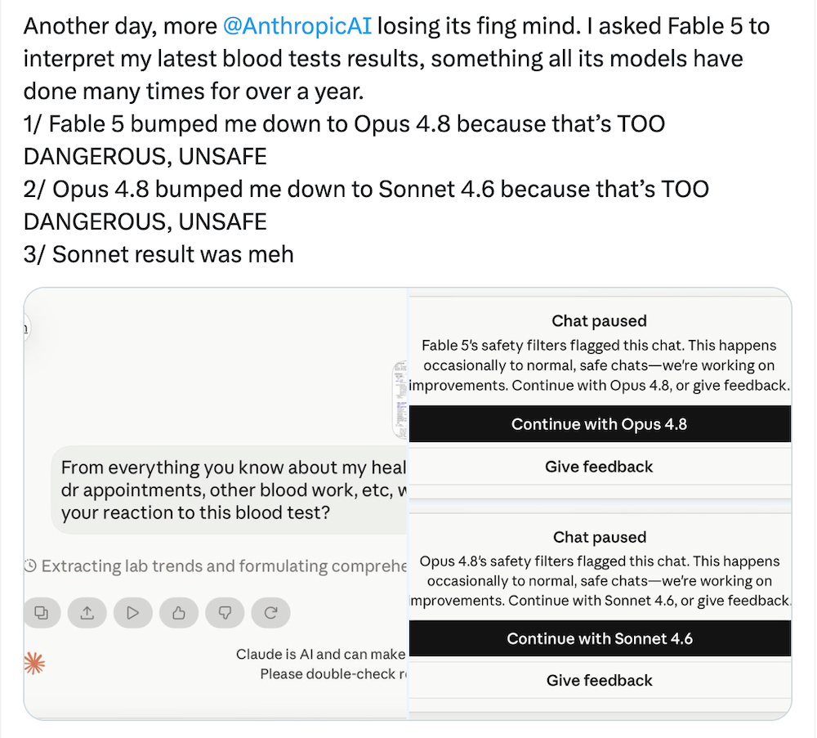Image resolution: width=817 pixels, height=738 pixels.
Task: Click the Claude is AI disclaimer text
Action: pos(321,664)
